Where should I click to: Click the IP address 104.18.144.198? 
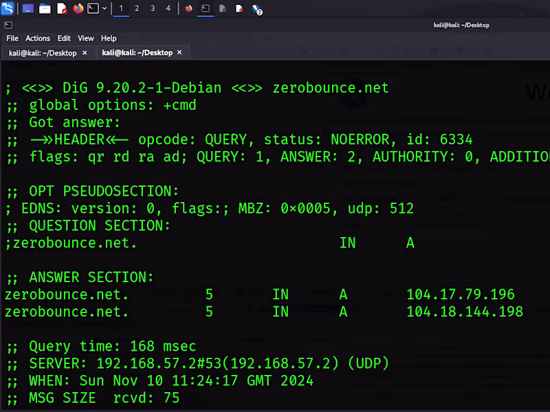click(465, 312)
